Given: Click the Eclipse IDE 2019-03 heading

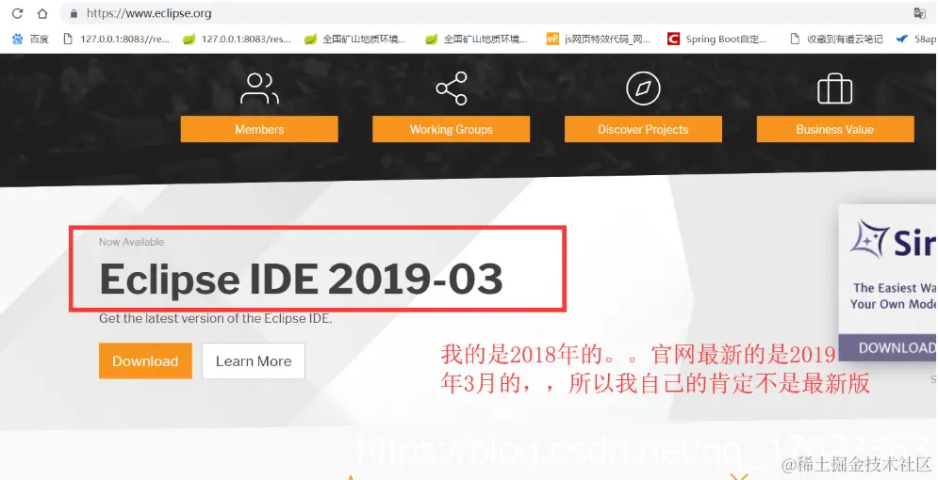Looking at the screenshot, I should pos(301,279).
